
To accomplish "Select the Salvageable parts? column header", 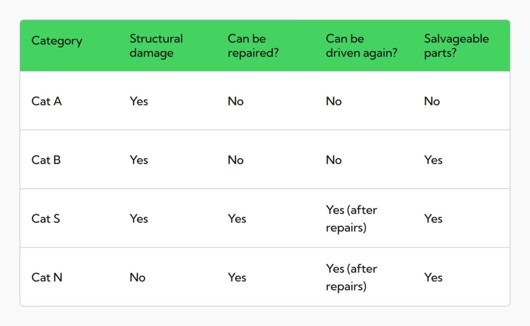I will point(456,45).
